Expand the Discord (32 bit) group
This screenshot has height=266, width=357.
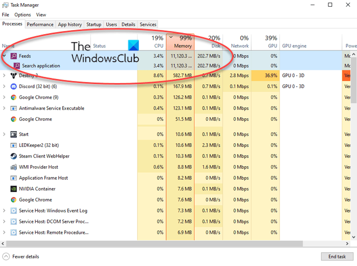click(4, 86)
